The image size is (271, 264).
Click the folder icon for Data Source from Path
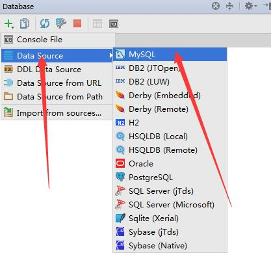point(8,96)
